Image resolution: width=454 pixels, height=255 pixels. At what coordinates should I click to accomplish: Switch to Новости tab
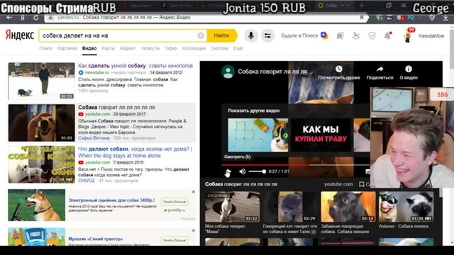[150, 48]
